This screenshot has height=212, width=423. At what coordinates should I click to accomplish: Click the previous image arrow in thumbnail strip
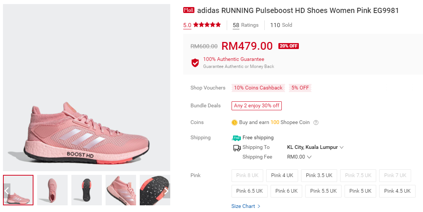[x=7, y=191]
